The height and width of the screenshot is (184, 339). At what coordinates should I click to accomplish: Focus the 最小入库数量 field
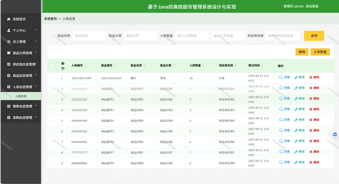click(x=192, y=36)
